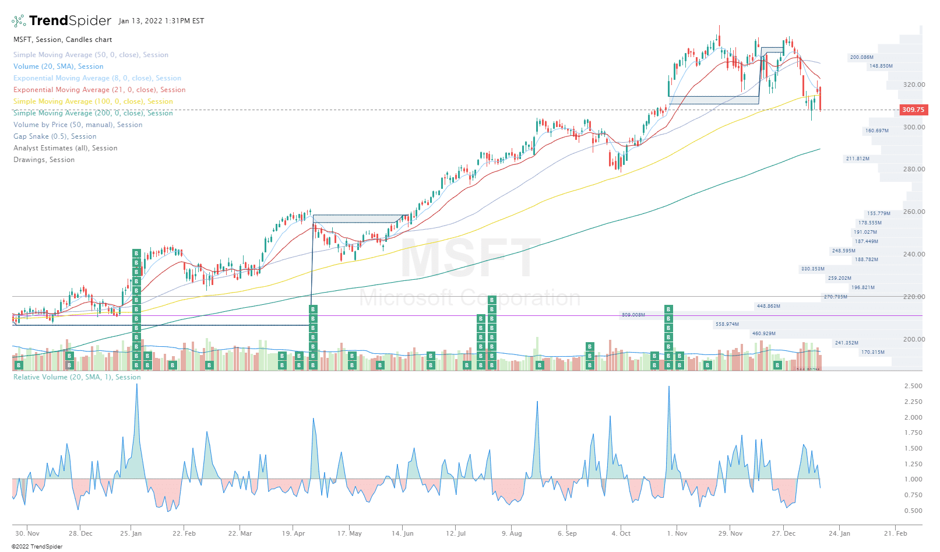Click the 460.929M volume-by-price label

click(x=764, y=333)
